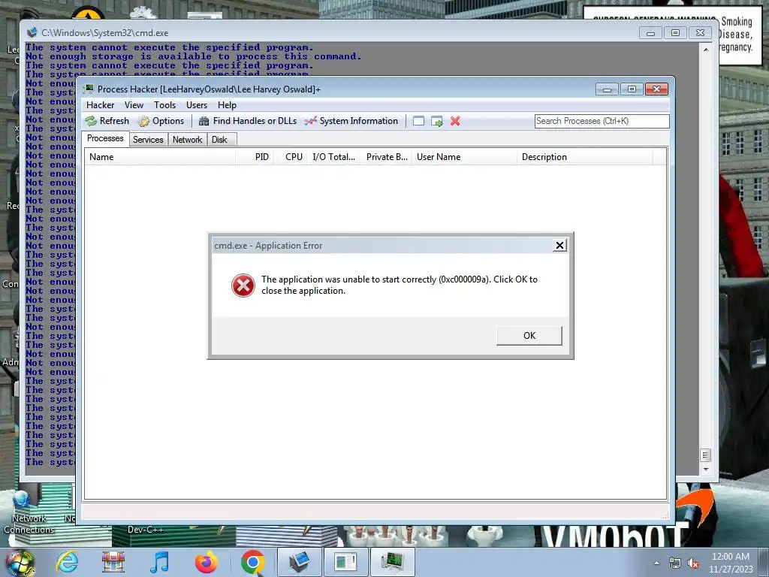Open the Dev-C++ desktop icon

click(145, 530)
